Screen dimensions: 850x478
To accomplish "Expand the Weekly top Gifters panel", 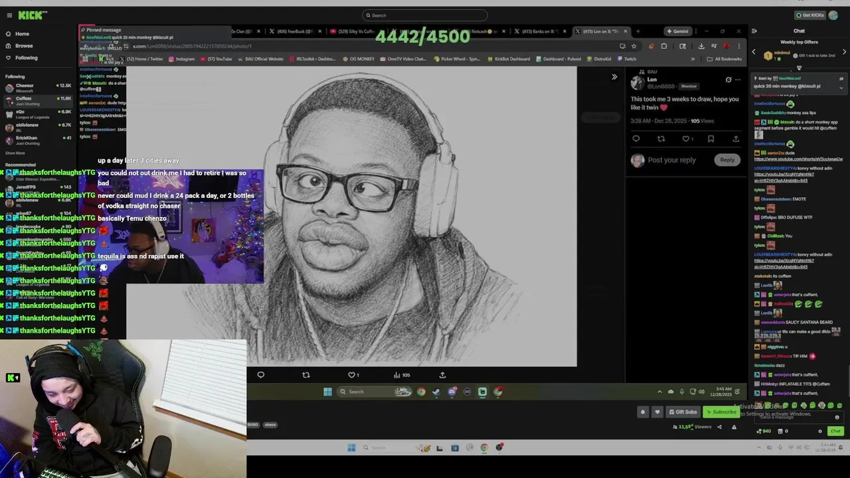I will (799, 68).
